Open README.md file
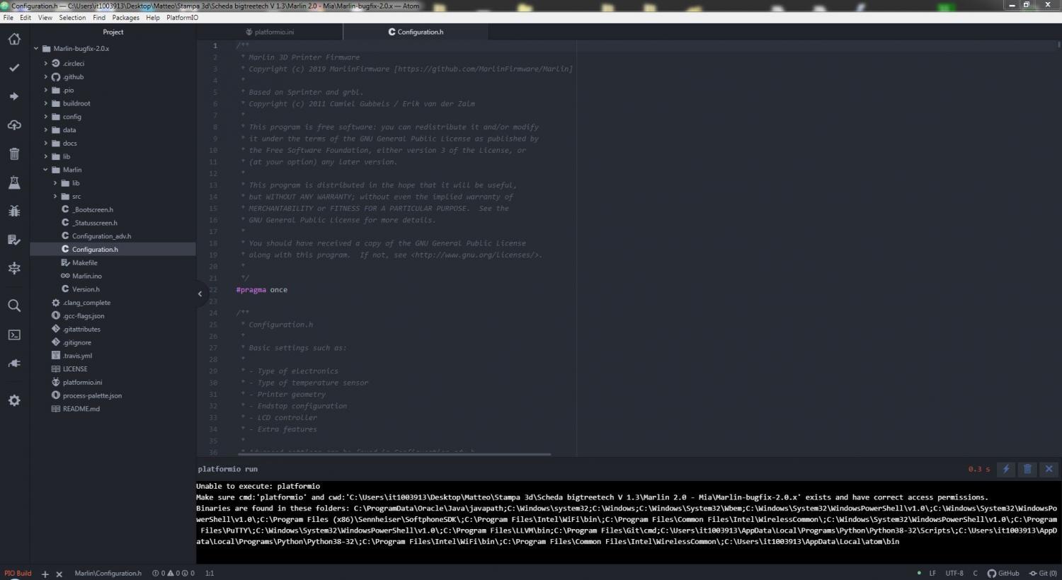1062x580 pixels. [x=81, y=409]
